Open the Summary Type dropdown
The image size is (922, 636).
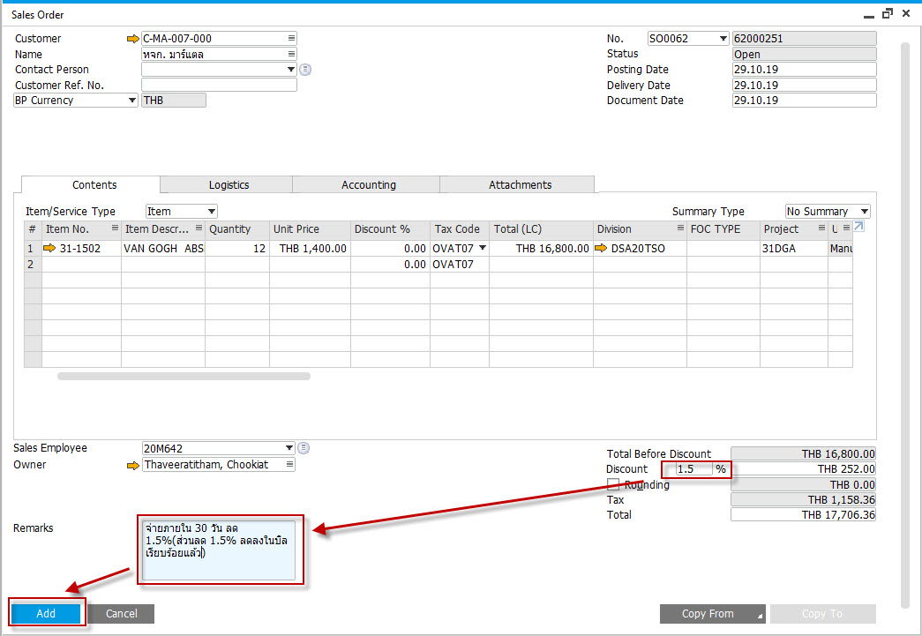[x=865, y=212]
